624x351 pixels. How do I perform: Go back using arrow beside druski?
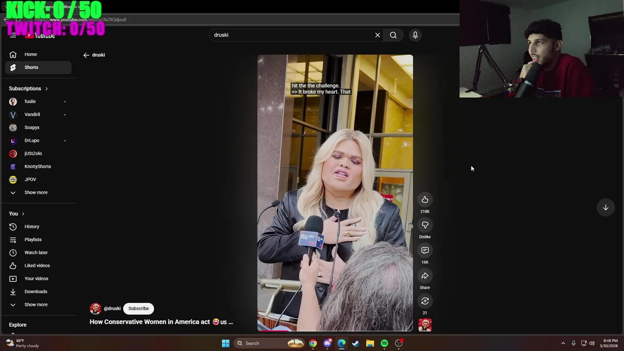pyautogui.click(x=86, y=55)
